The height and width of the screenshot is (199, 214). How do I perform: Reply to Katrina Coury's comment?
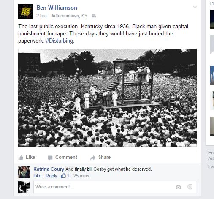tap(51, 176)
